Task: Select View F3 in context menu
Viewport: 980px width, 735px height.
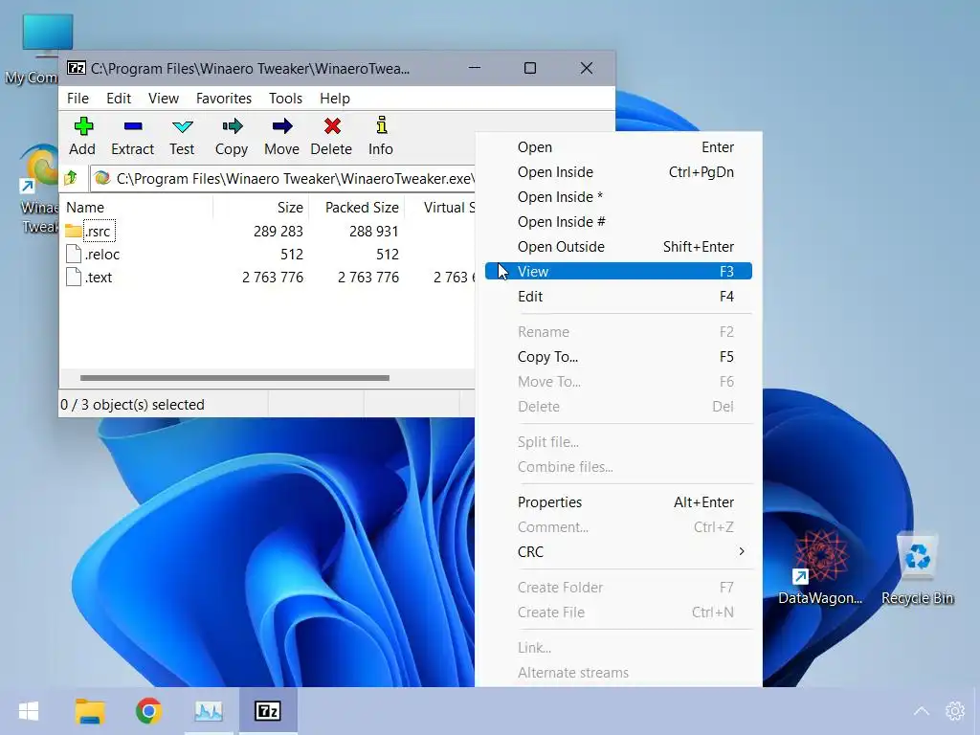Action: (619, 271)
